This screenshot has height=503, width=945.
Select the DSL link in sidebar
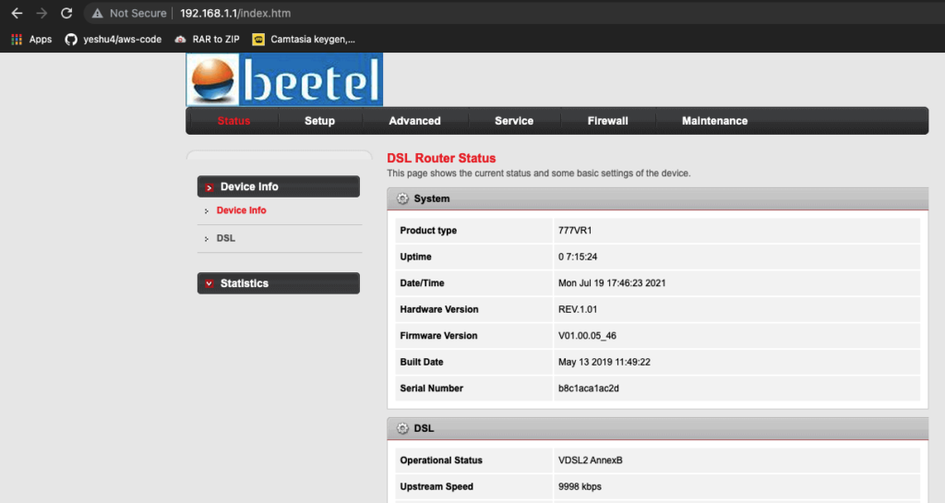click(226, 238)
